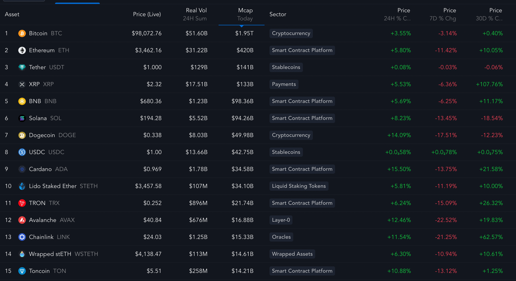
Task: Sort by Price 7D % Chg
Action: 443,14
